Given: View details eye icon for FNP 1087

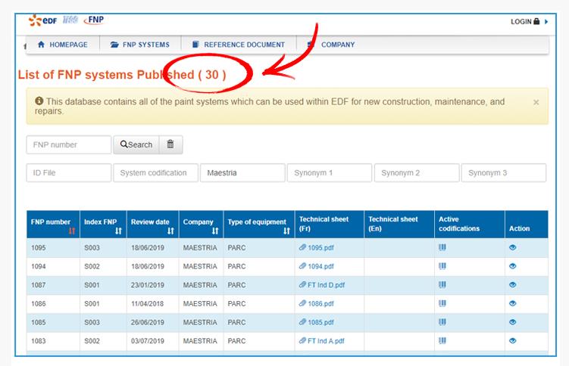Looking at the screenshot, I should click(x=513, y=285).
